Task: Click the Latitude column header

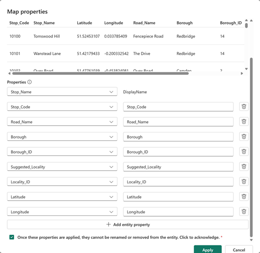Action: pos(85,23)
